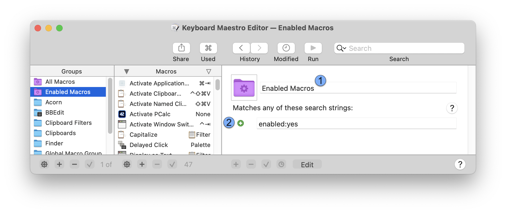The image size is (506, 214).
Task: Click the green add search string icon
Action: tap(240, 123)
